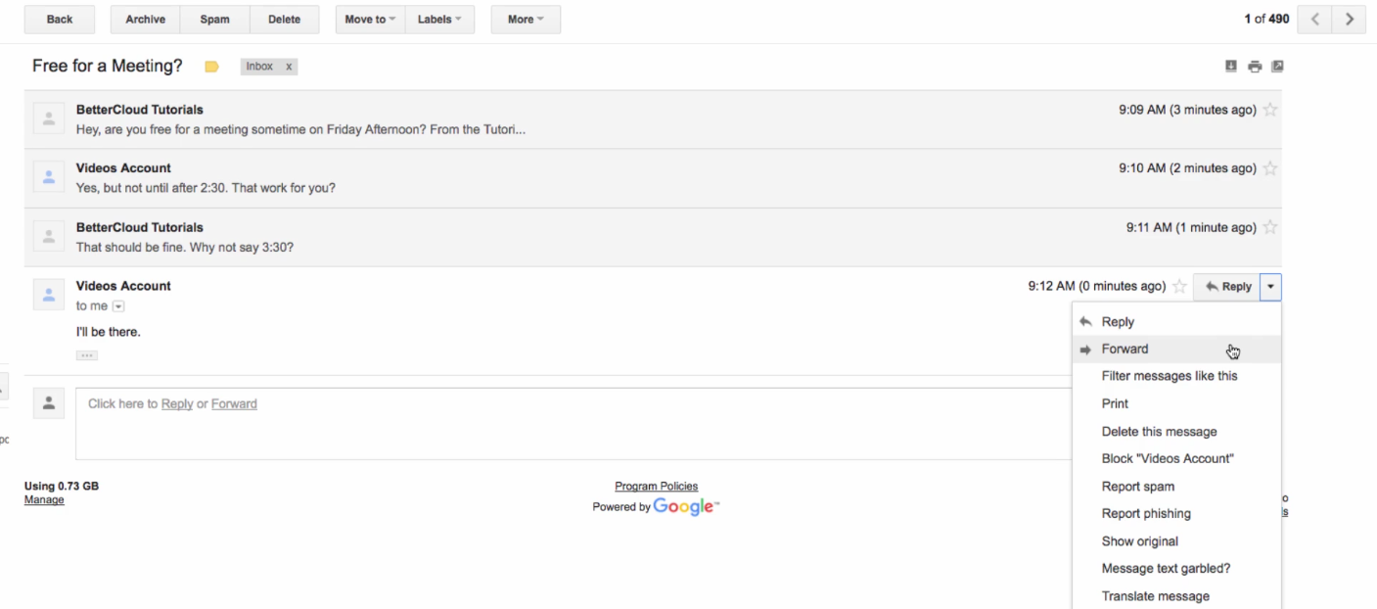Click the yellow importance marker beside the subject
Image resolution: width=1377 pixels, height=609 pixels.
tap(211, 67)
